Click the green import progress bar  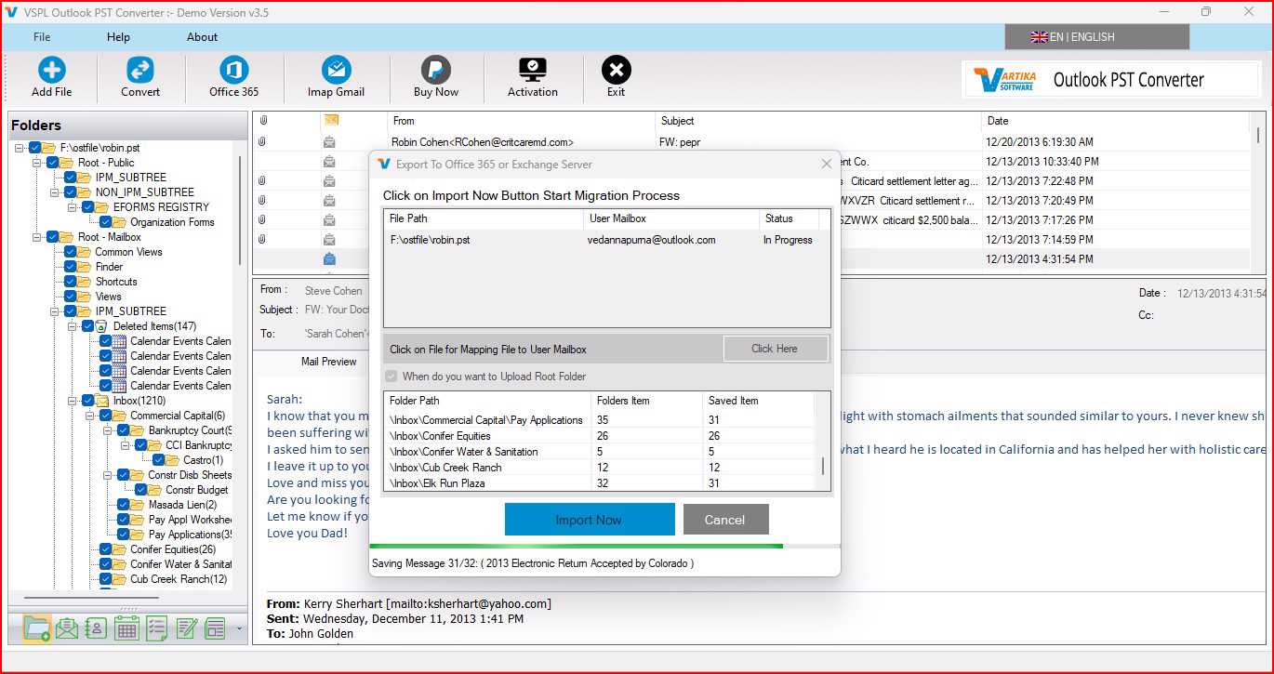click(x=576, y=547)
